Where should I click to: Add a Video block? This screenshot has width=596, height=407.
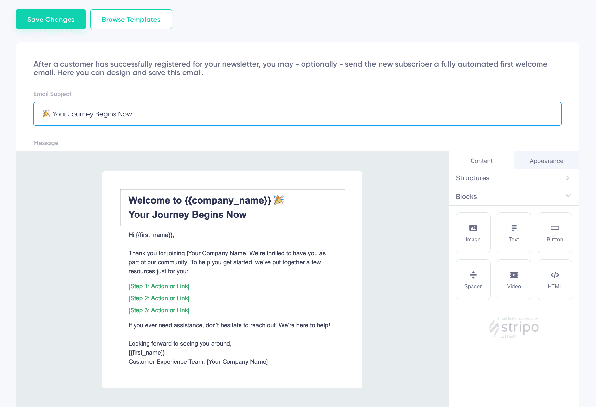(x=513, y=280)
